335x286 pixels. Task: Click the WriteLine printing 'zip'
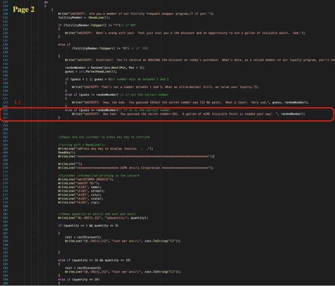79,202
